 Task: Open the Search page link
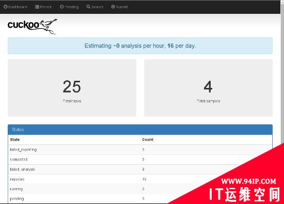[x=95, y=7]
